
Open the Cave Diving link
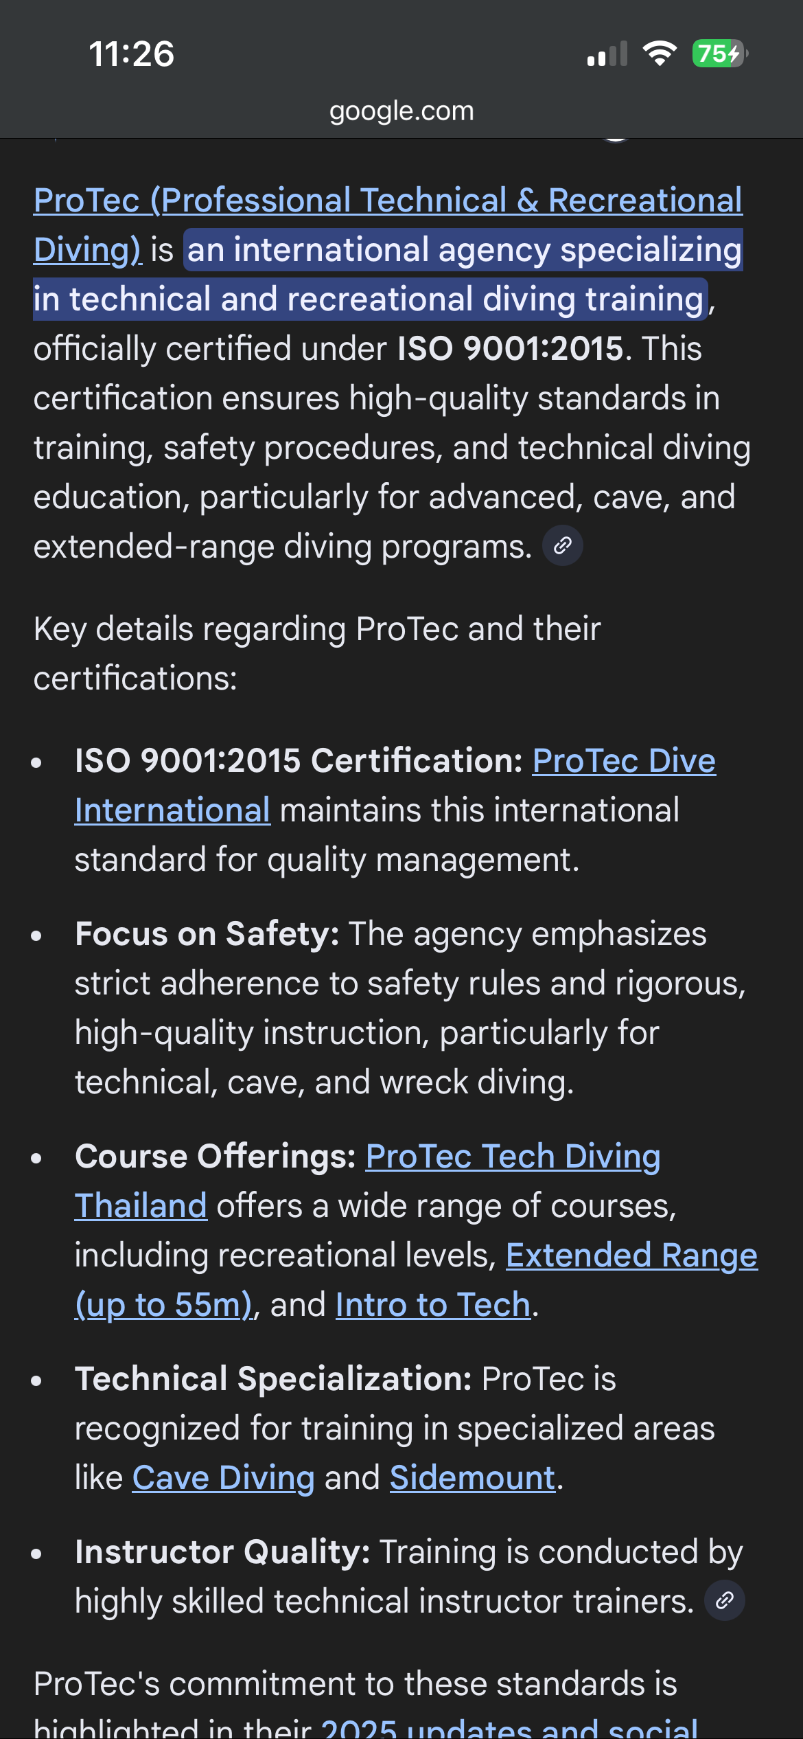[223, 1478]
